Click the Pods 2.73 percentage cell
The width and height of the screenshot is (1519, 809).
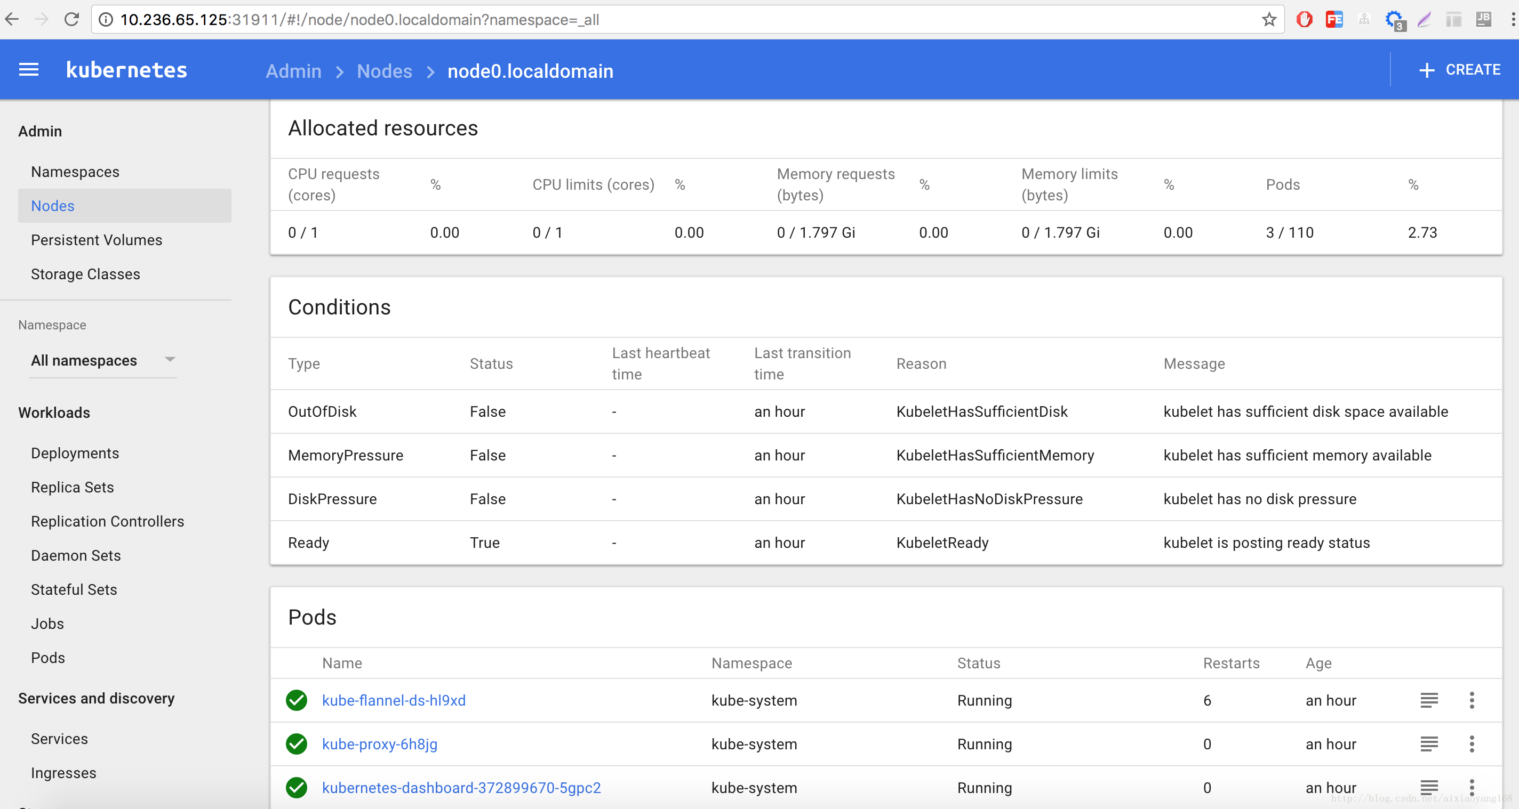coord(1422,232)
